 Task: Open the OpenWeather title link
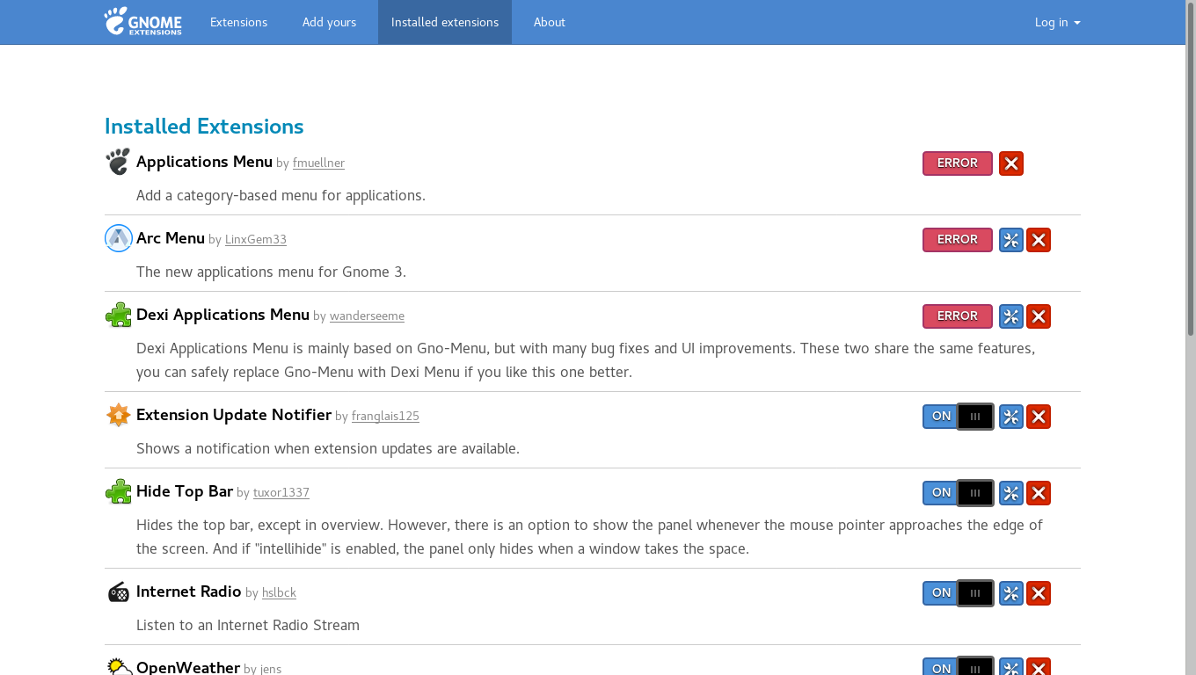188,667
